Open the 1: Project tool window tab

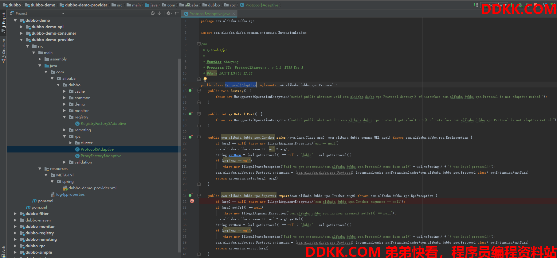[4, 22]
